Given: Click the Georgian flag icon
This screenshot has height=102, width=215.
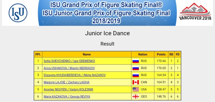Looking at the screenshot, I should click(136, 97).
